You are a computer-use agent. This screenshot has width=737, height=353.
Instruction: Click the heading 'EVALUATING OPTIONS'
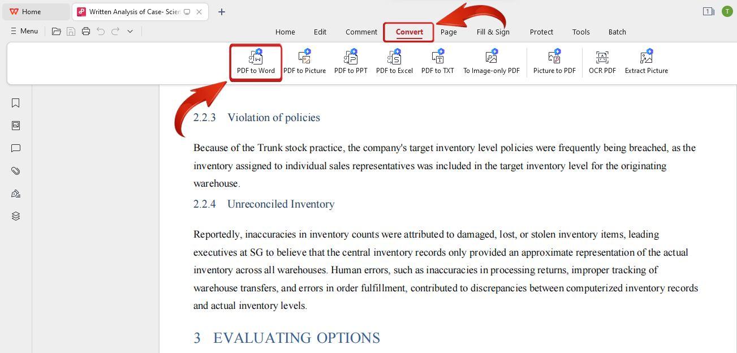point(296,338)
